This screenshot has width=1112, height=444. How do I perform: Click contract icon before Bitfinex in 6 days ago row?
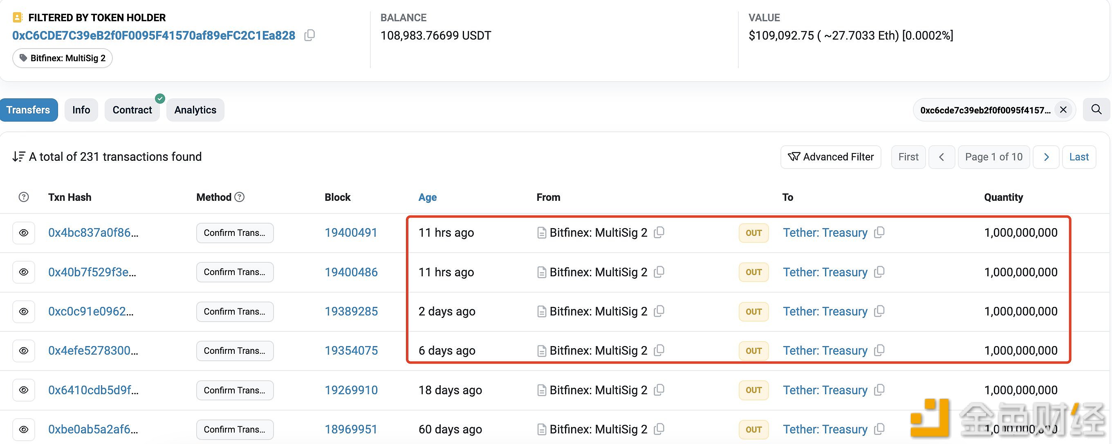(541, 351)
